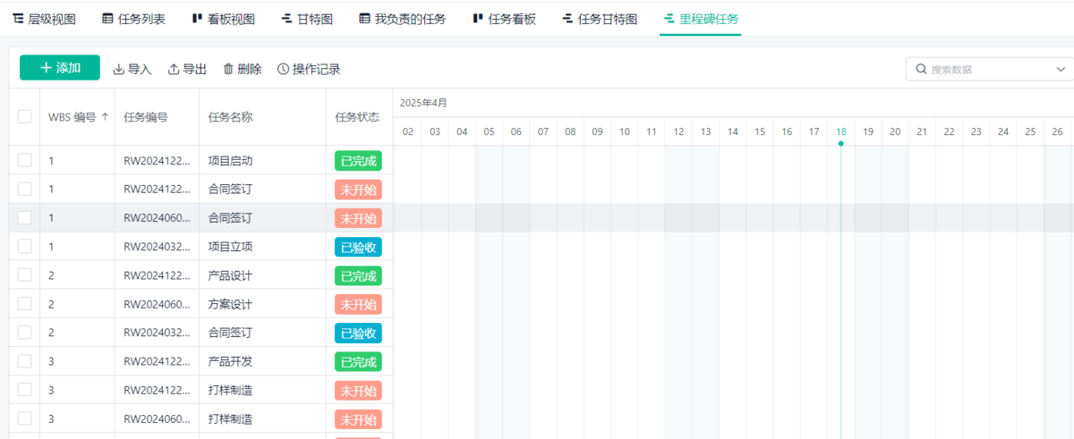Click 已验收 status of 项目立项
This screenshot has width=1074, height=439.
(x=358, y=247)
